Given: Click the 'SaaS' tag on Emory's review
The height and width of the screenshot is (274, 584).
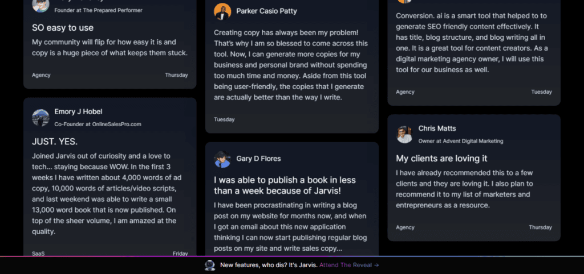Looking at the screenshot, I should tap(39, 254).
